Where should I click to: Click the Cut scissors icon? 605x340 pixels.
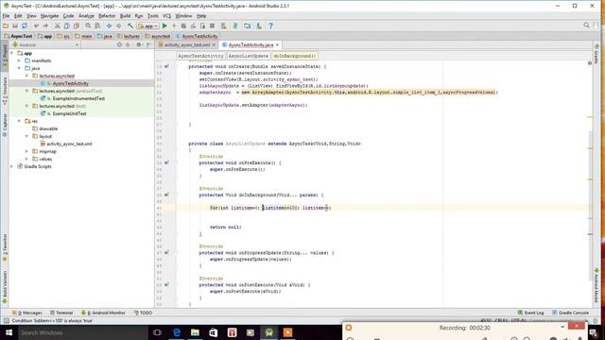pyautogui.click(x=57, y=25)
